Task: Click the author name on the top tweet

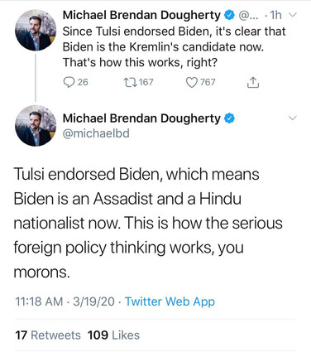Action: pos(141,16)
